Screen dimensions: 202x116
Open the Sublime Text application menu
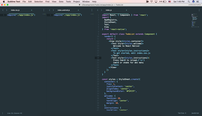(x=14, y=1)
